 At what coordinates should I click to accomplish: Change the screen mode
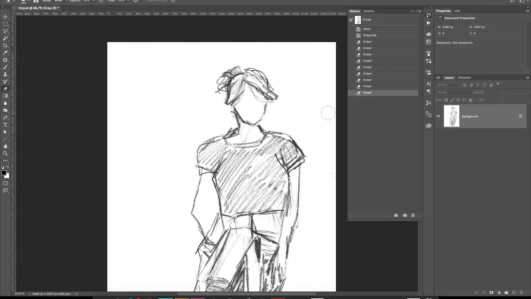coord(5,191)
